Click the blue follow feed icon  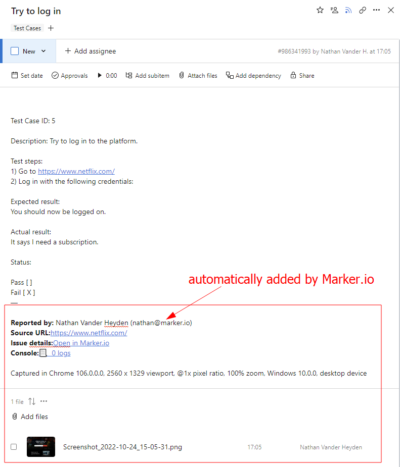click(348, 11)
